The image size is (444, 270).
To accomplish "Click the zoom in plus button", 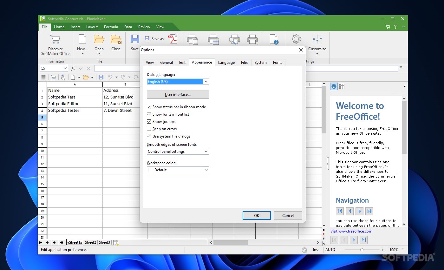I will click(x=382, y=250).
